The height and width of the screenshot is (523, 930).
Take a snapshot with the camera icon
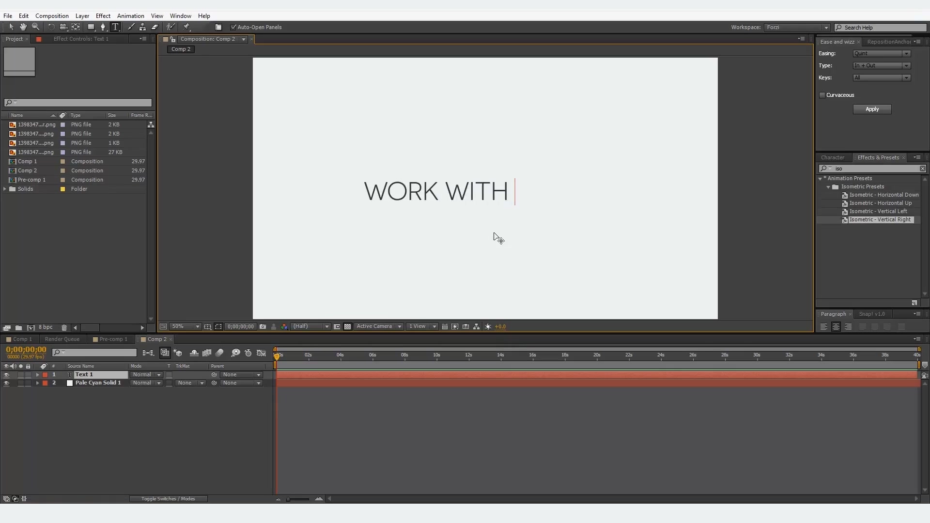[263, 327]
